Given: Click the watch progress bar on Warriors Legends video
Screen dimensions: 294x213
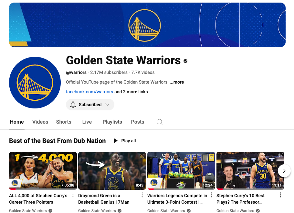Looking at the screenshot, I should click(x=181, y=189).
